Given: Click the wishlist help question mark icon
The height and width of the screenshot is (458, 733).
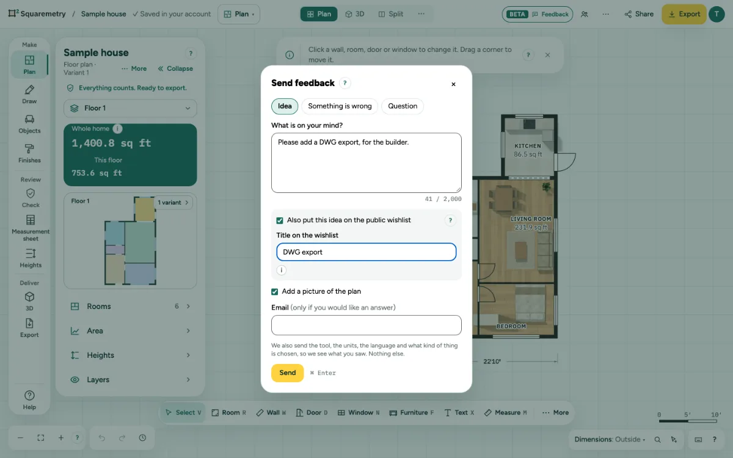Looking at the screenshot, I should [450, 220].
